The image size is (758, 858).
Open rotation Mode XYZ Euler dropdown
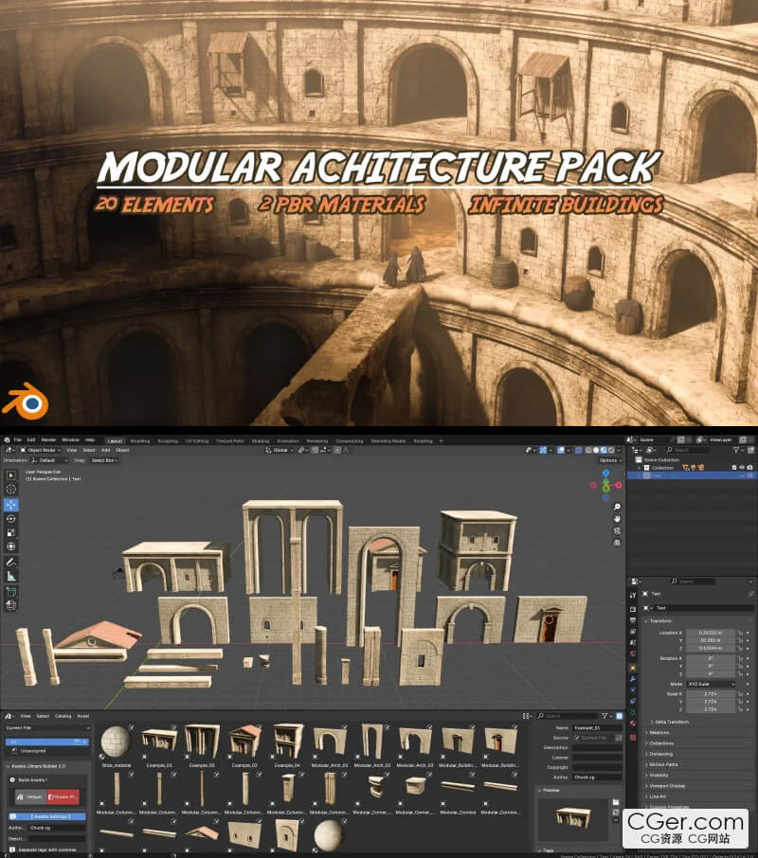(x=711, y=684)
